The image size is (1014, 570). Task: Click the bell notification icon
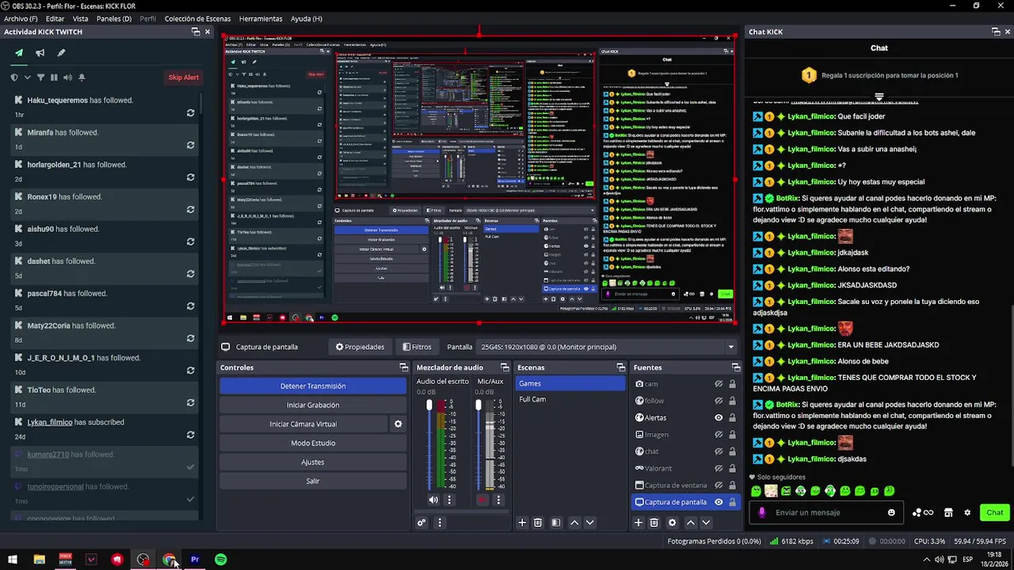(x=81, y=77)
